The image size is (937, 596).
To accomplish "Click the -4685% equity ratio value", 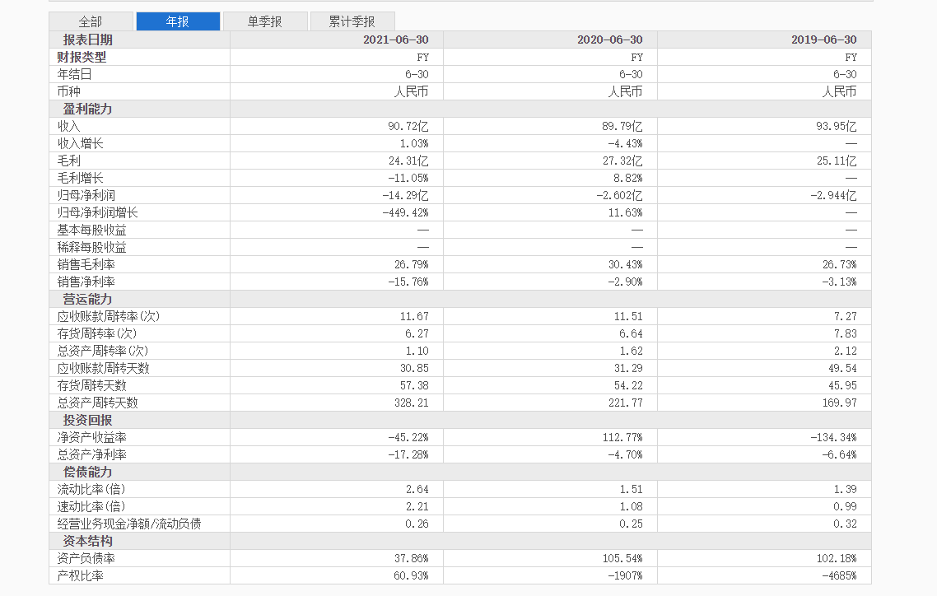I will coord(838,575).
